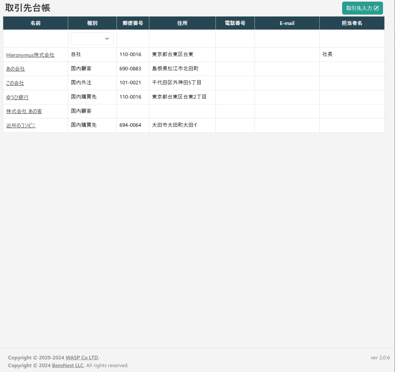Image resolution: width=395 pixels, height=372 pixels.
Task: Open Hieronymus株式会社 link
Action: pyautogui.click(x=30, y=55)
